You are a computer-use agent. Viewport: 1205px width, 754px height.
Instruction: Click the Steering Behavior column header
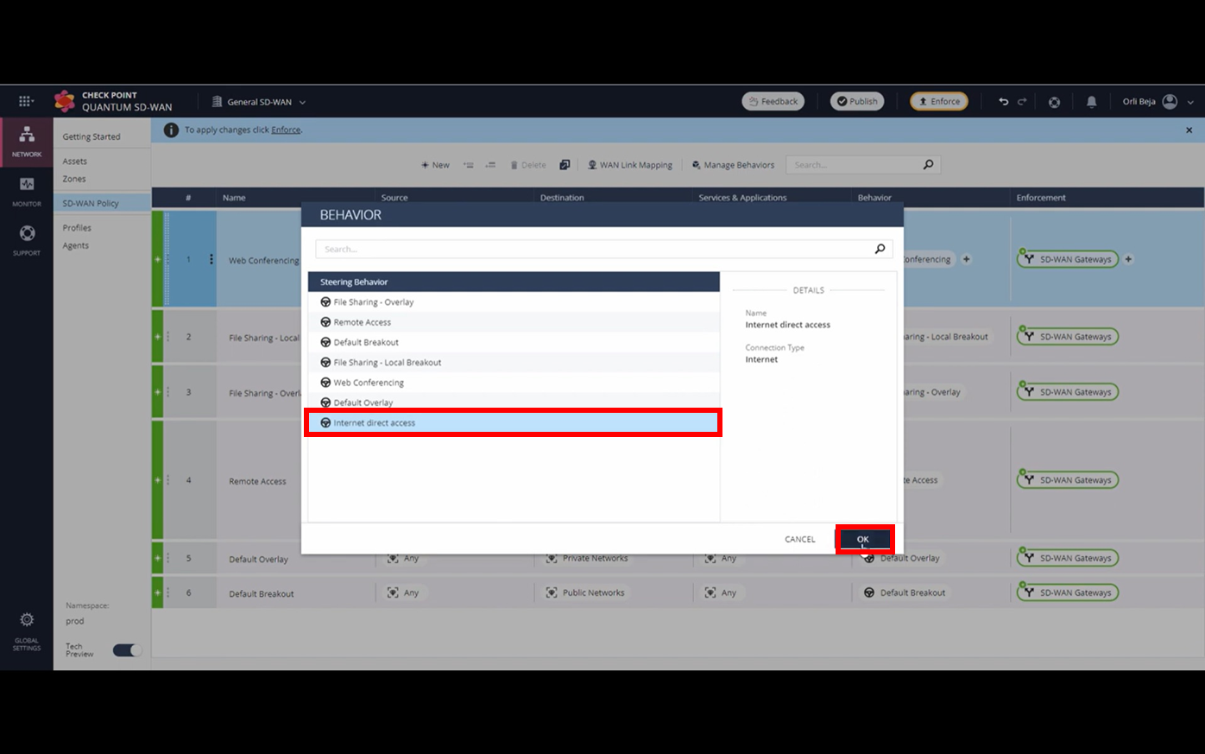(514, 282)
